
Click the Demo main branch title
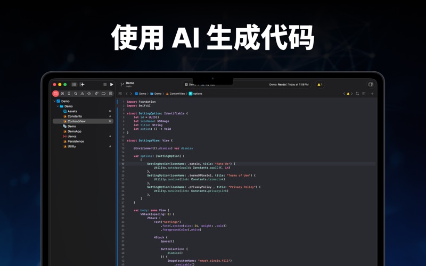coord(130,85)
